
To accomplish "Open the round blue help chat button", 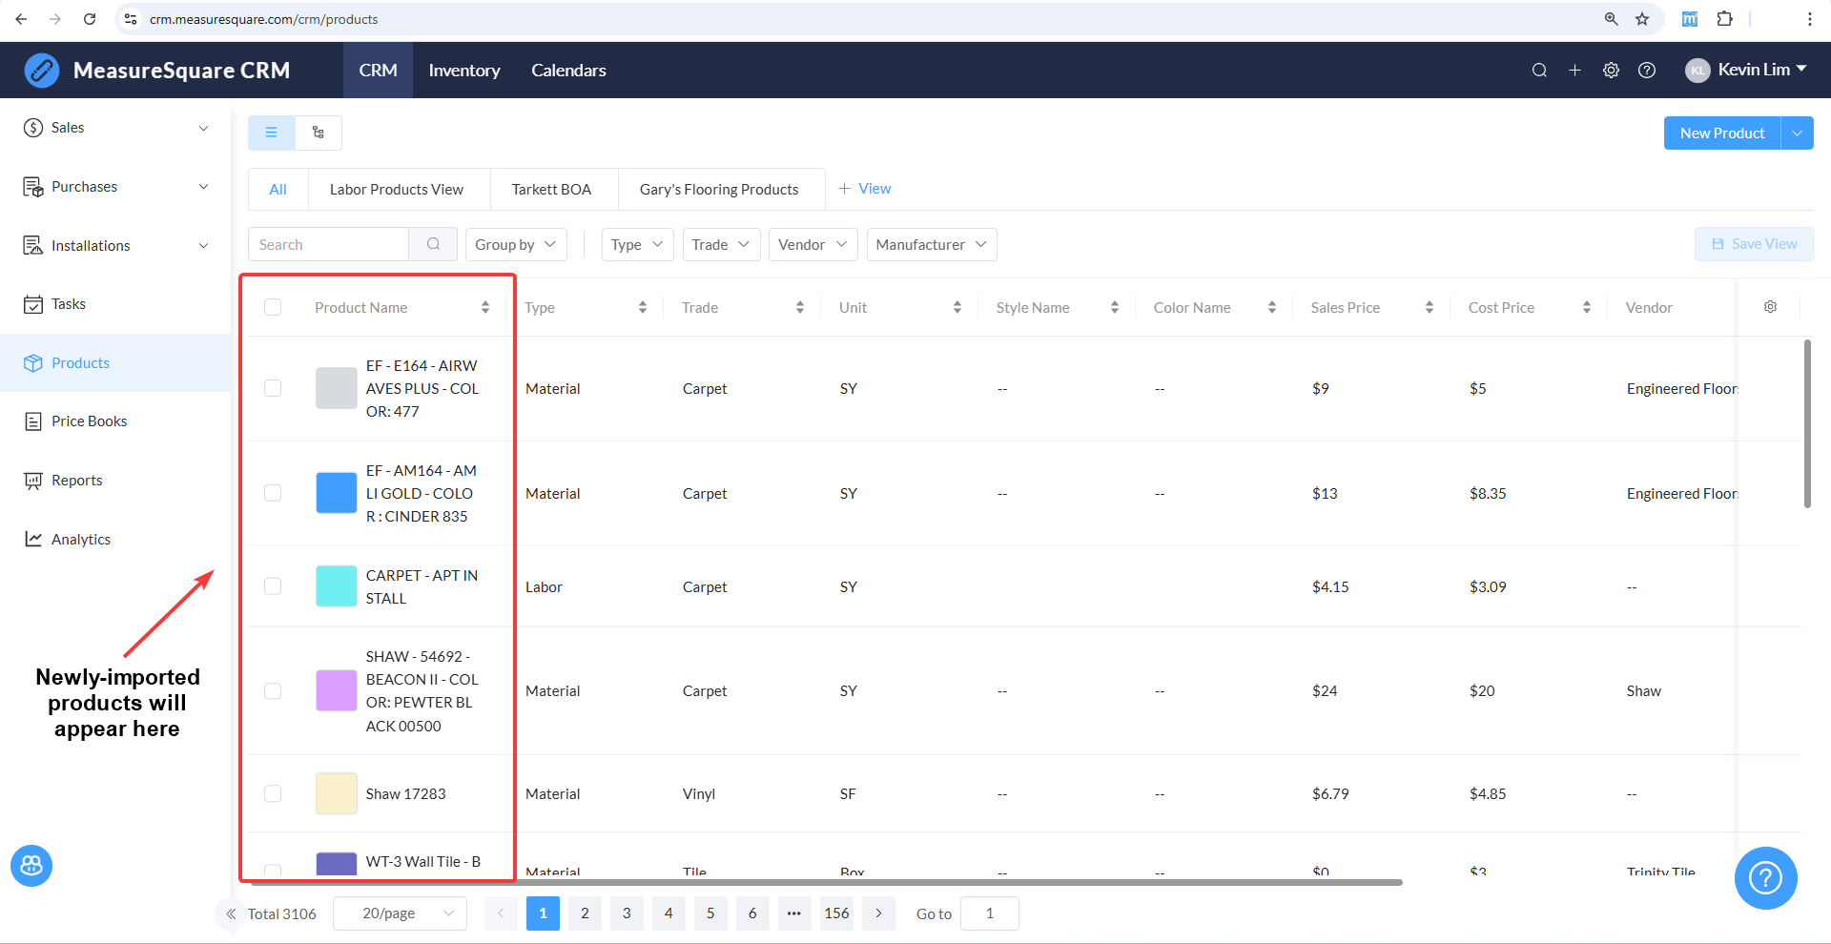I will [x=1765, y=878].
